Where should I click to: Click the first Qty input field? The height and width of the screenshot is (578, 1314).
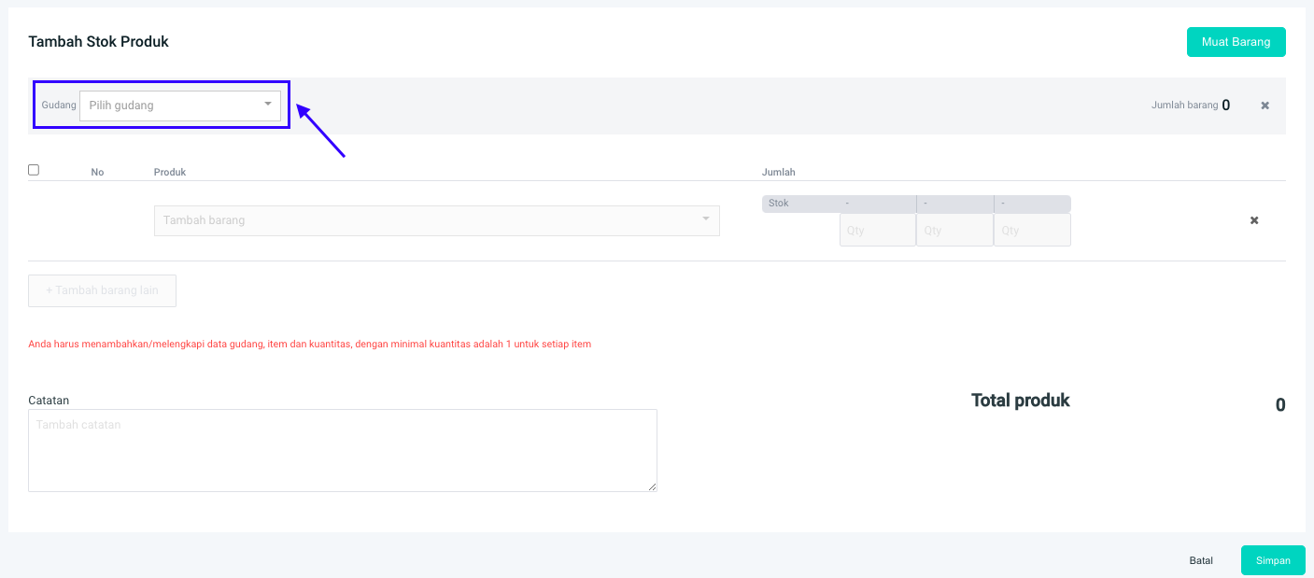click(x=877, y=230)
